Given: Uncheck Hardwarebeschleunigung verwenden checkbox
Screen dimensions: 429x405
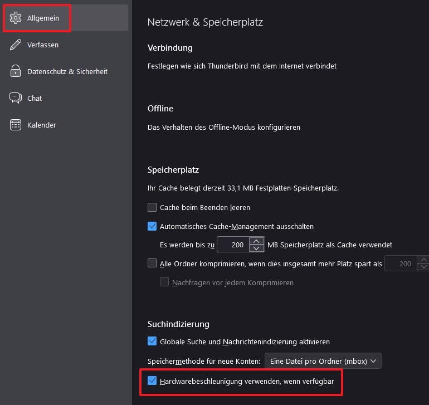Looking at the screenshot, I should tap(152, 382).
